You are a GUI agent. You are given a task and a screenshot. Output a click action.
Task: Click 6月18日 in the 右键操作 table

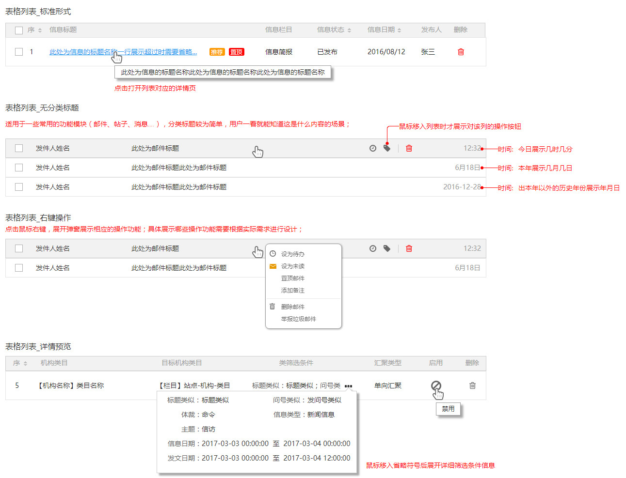click(x=467, y=268)
